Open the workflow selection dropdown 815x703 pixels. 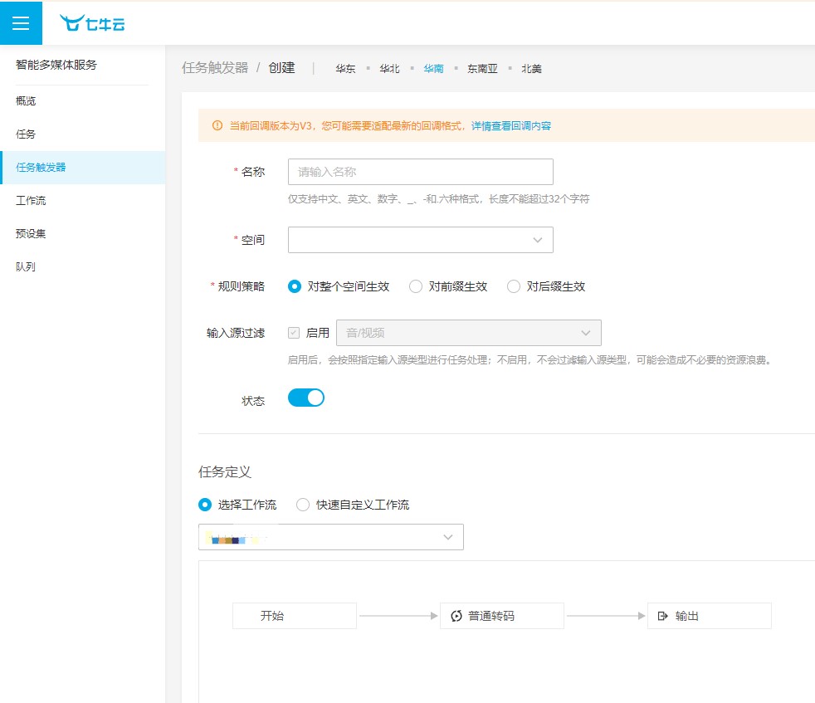tap(331, 537)
